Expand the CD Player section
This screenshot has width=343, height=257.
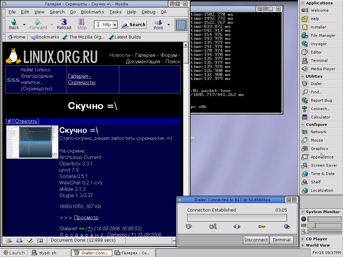tap(302, 239)
